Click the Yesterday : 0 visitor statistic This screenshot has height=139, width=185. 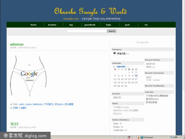(120, 130)
